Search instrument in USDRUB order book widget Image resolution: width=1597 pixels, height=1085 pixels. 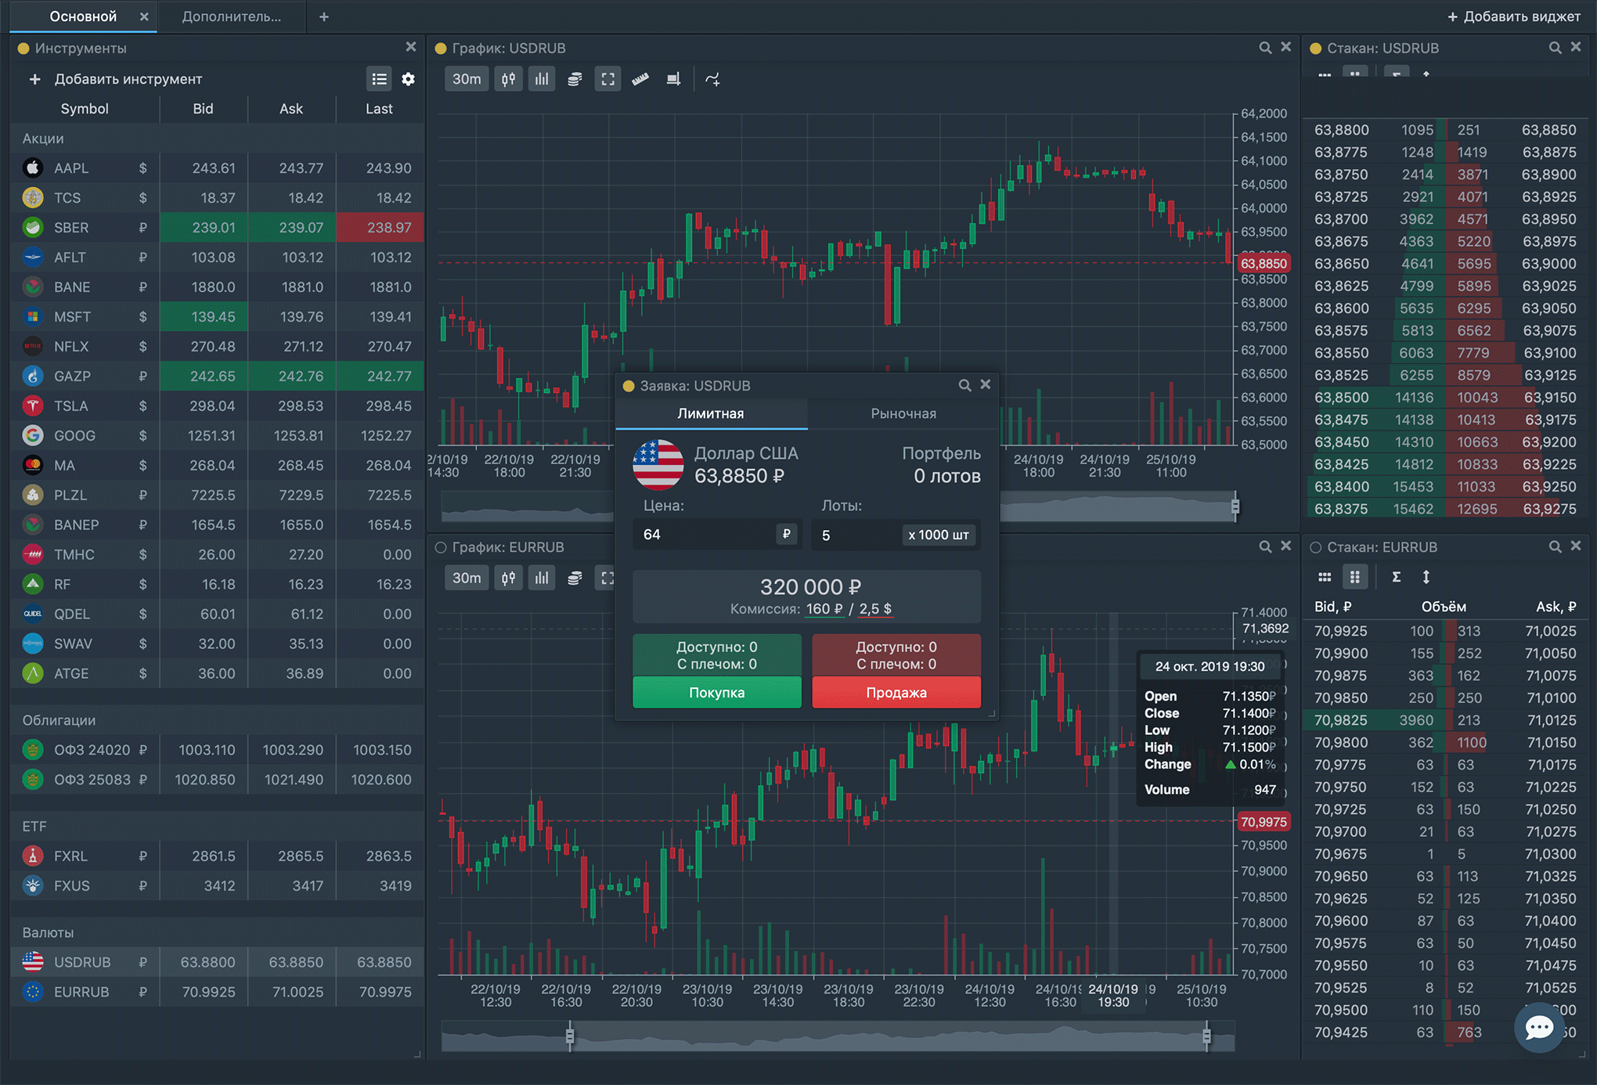[1555, 48]
